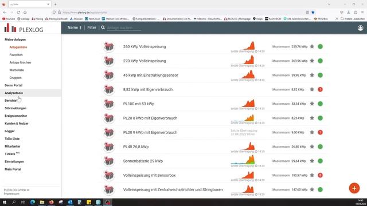
Task: Open plant Volleinspeisung mit Zentralwechselrichter und Stringboxen
Action: [x=173, y=189]
